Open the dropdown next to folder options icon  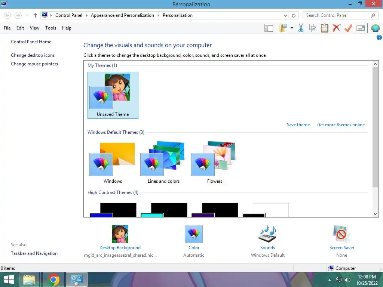(x=292, y=28)
